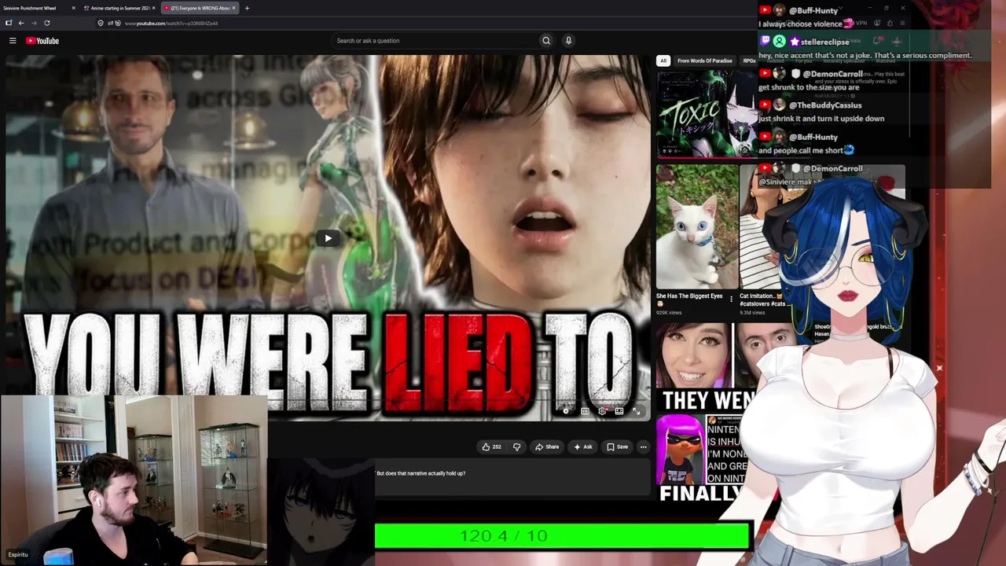
Task: Close the Siniviere Punishment Wheel tab
Action: coord(74,8)
